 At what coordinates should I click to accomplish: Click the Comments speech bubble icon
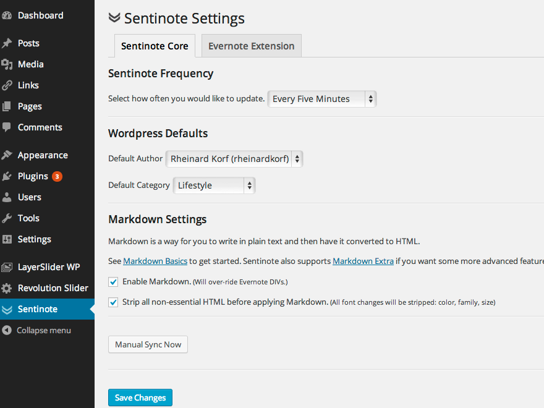[7, 127]
